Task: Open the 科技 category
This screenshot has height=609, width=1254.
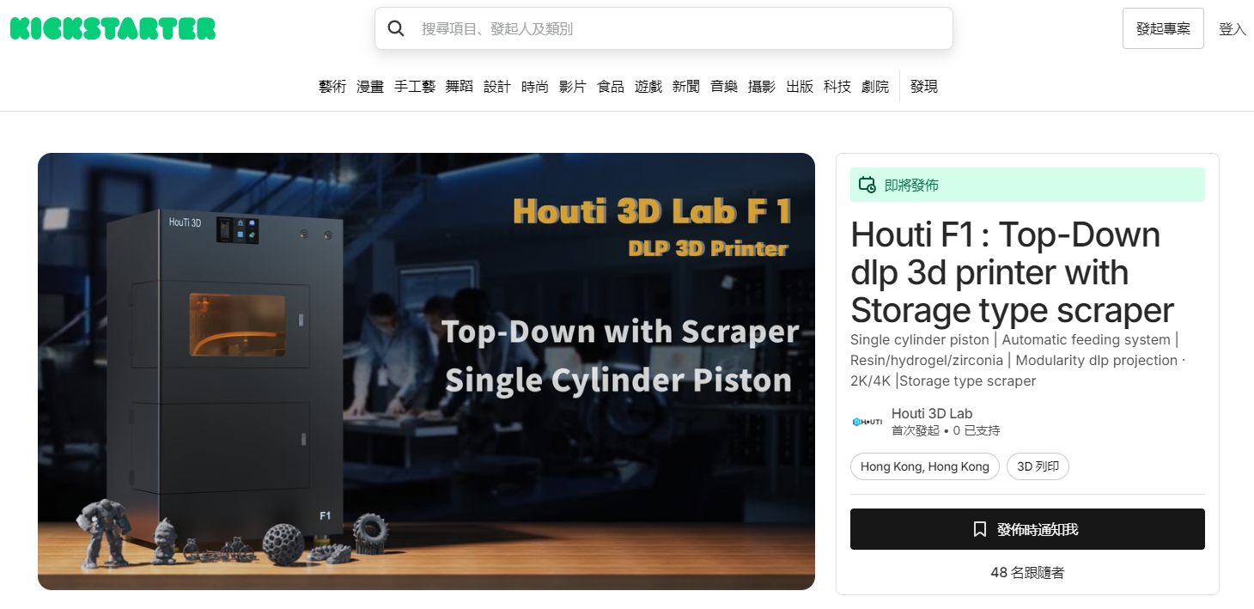Action: coord(837,86)
